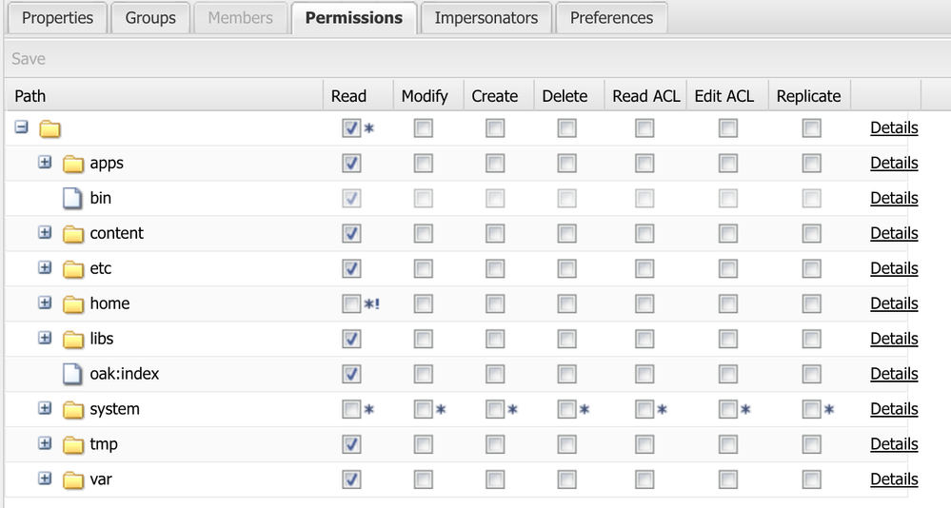Check Replicate permission for var
951x508 pixels.
tap(811, 479)
